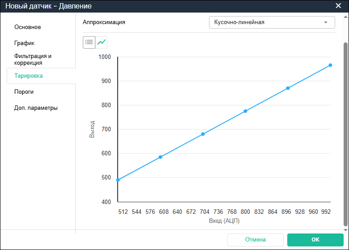Viewport: 349px width, 250px height.
Task: Switch to chart view icon
Action: (x=102, y=42)
